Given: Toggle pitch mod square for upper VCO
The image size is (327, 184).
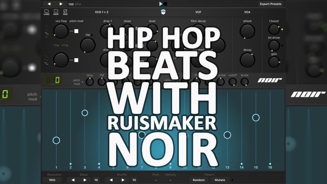Looking at the screenshot, I should tap(76, 31).
